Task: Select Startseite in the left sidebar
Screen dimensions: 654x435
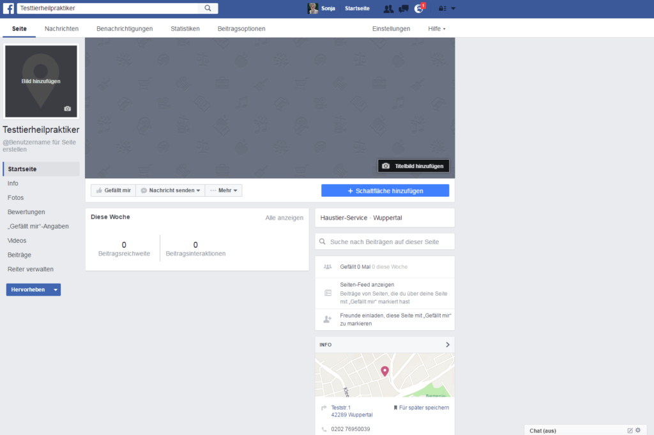Action: pos(42,169)
